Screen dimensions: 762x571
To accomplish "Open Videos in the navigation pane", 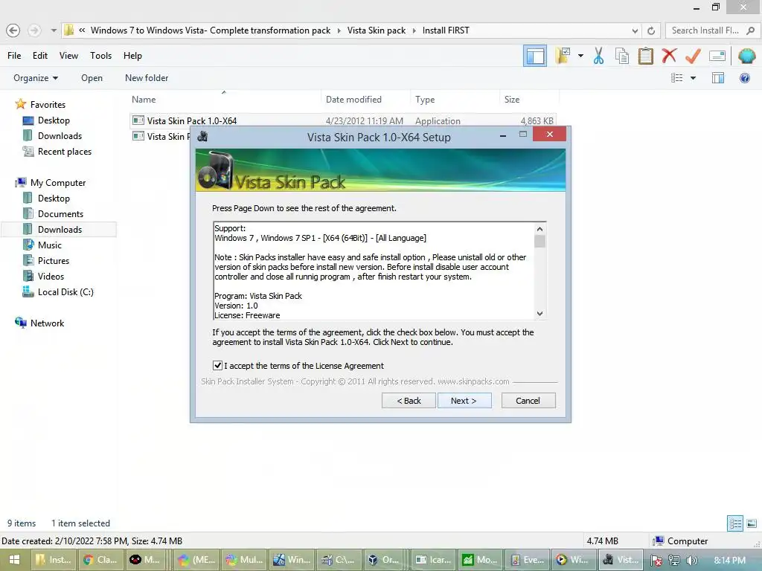I will (x=51, y=277).
